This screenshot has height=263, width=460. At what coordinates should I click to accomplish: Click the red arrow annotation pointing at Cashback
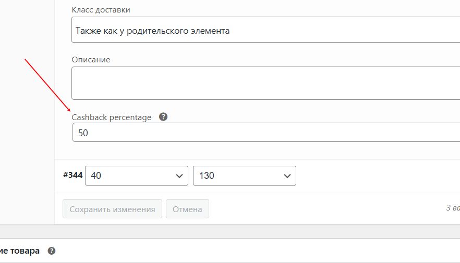tap(47, 85)
